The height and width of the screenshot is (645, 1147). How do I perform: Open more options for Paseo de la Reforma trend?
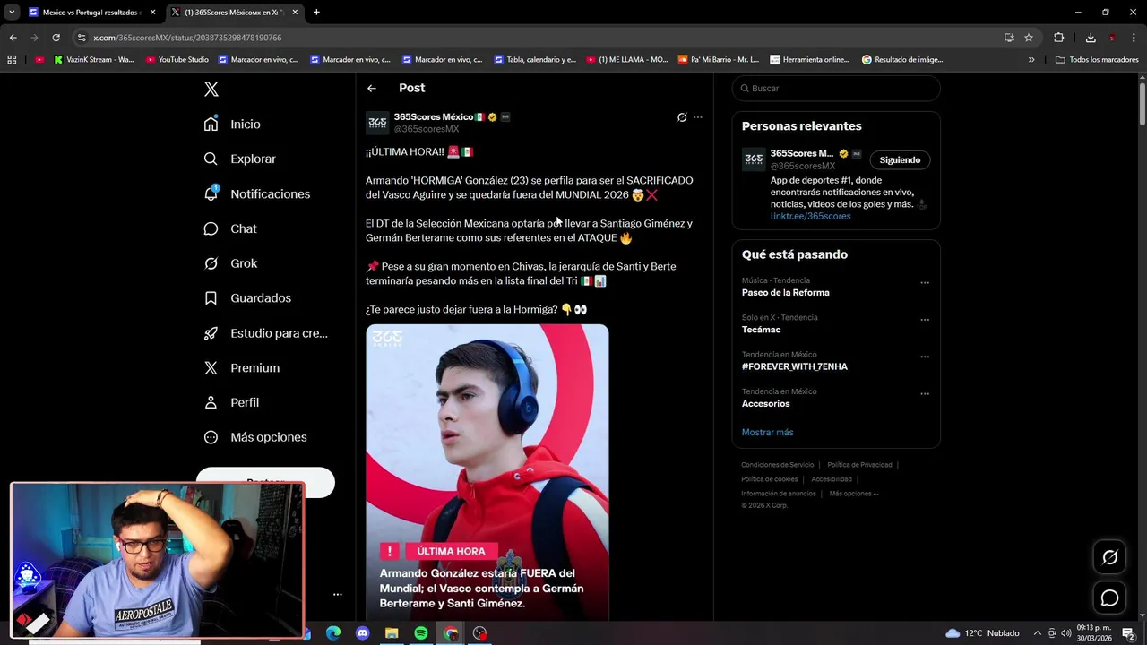(925, 283)
